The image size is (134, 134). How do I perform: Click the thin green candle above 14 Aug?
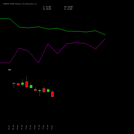click(x=40, y=91)
